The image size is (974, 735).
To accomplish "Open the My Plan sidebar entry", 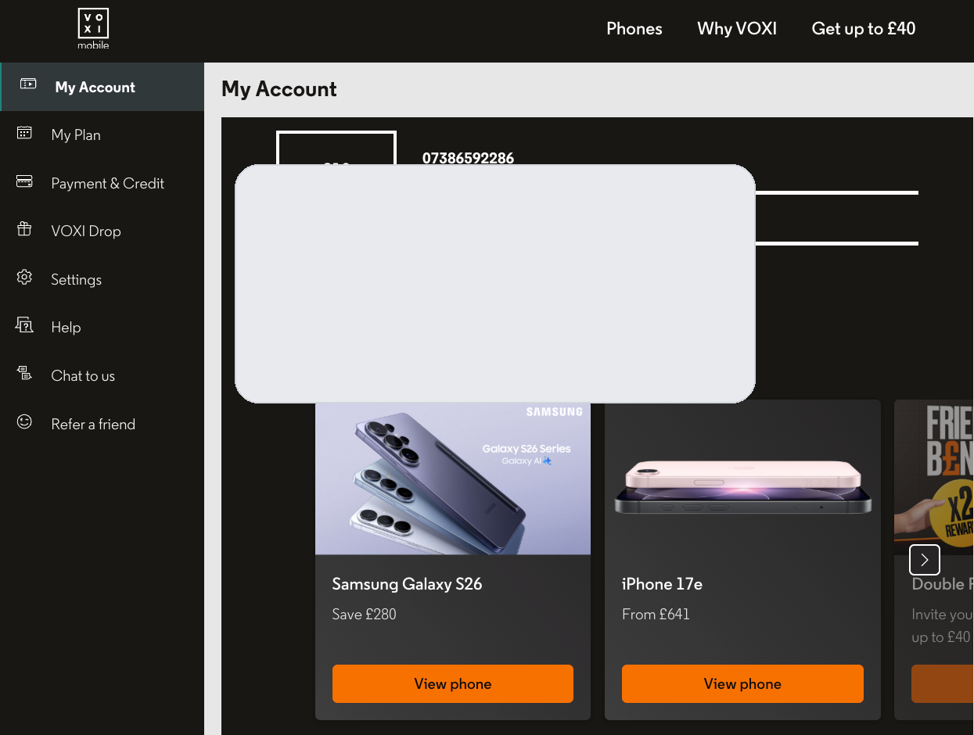I will (102, 134).
